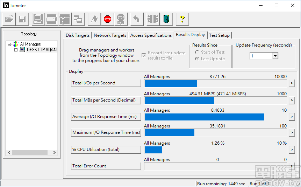Switch to Test Setup tab
This screenshot has height=187, width=301.
coord(220,35)
